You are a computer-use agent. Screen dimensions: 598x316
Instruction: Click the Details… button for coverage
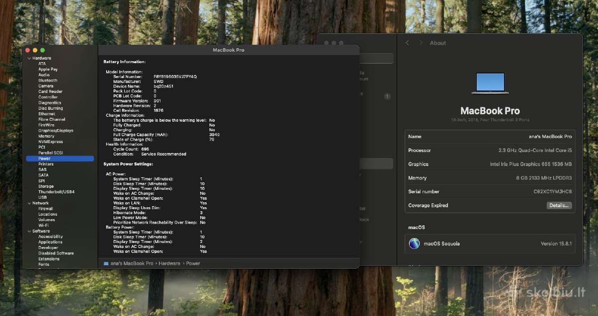tap(559, 205)
